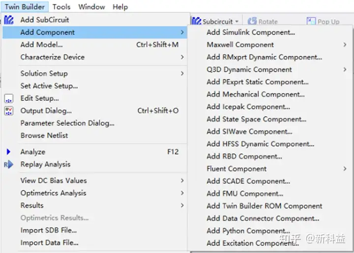Select Analyze menu item
The height and width of the screenshot is (253, 354).
pyautogui.click(x=95, y=152)
